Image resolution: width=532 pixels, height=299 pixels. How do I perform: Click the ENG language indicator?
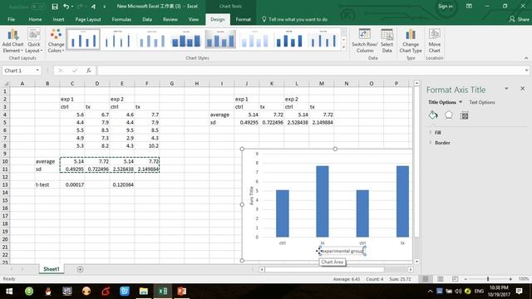click(479, 292)
